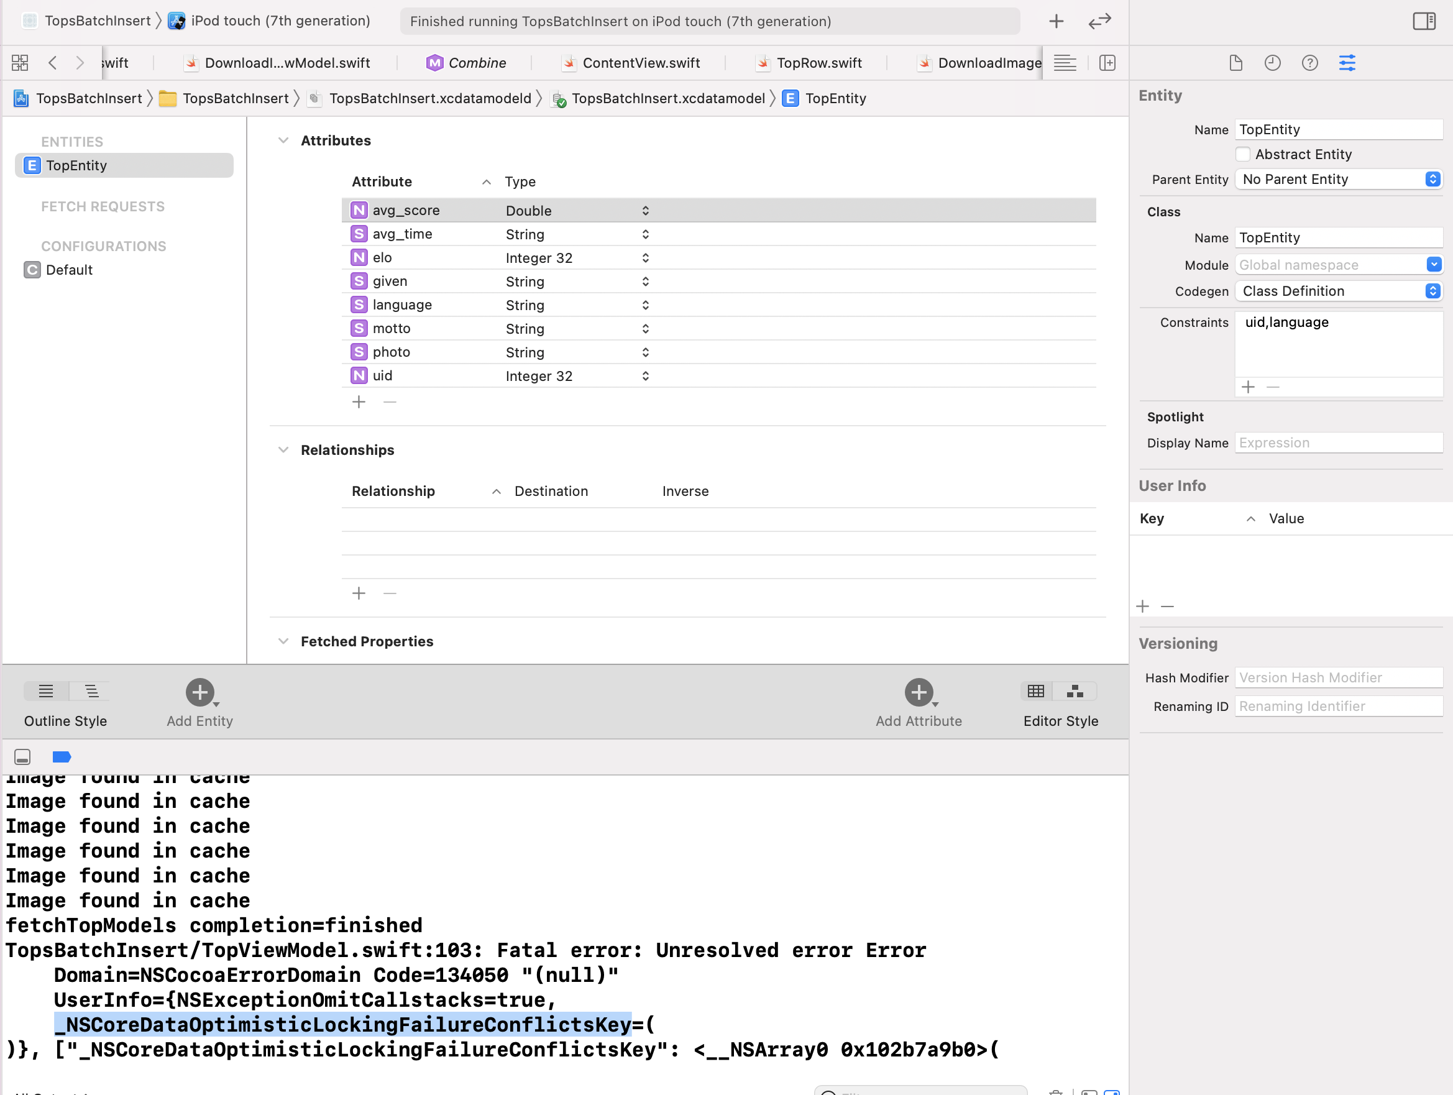
Task: Select the uid,language constraint
Action: [x=1286, y=323]
